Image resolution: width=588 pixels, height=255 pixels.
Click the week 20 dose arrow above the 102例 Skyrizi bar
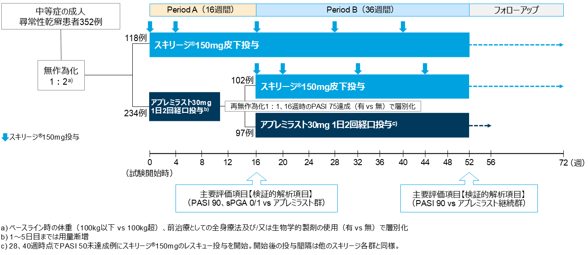tap(282, 68)
